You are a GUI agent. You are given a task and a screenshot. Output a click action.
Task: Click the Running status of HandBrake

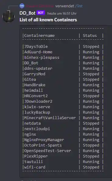(x=91, y=85)
